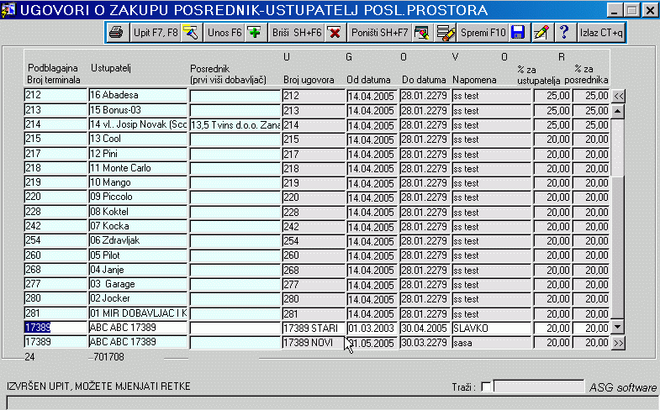
Task: Click Ustupatelj cell 15 Bonus-03
Action: pyautogui.click(x=138, y=110)
